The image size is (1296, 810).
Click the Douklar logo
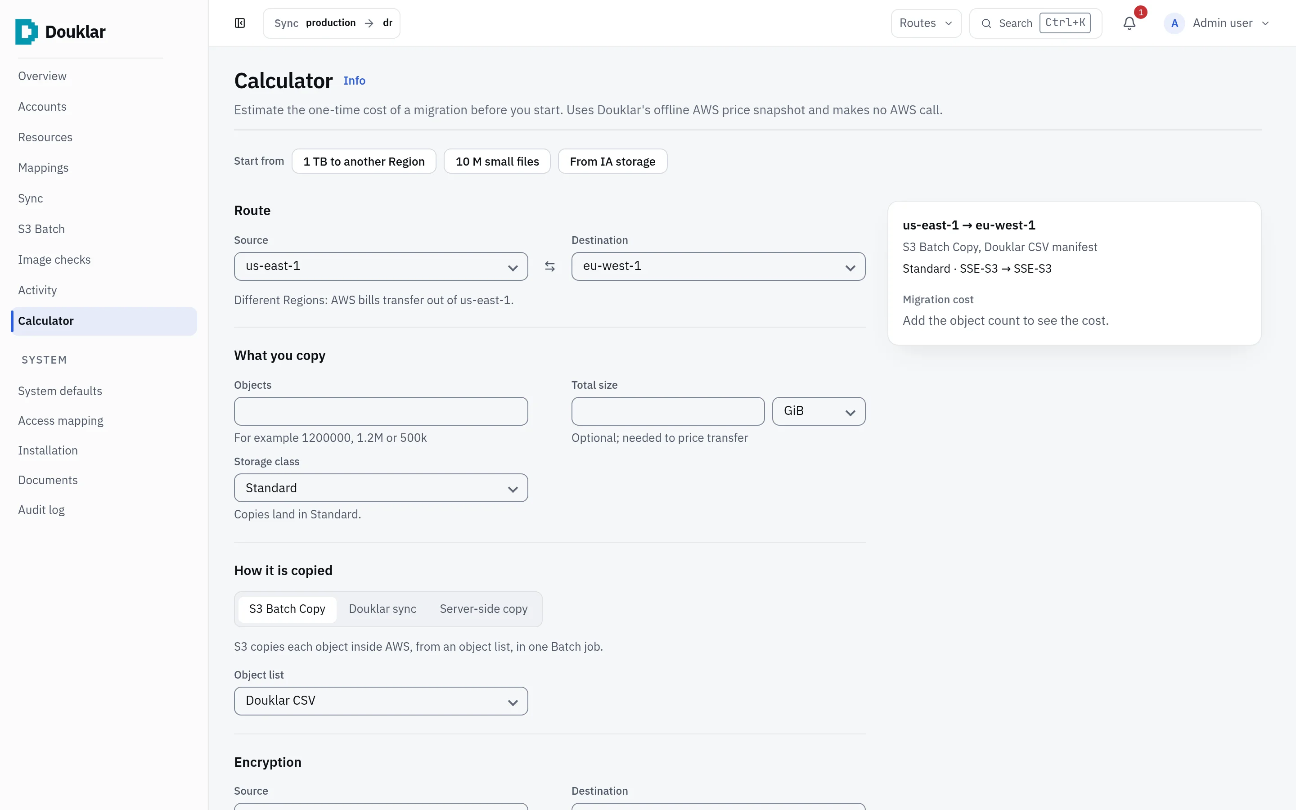pyautogui.click(x=60, y=31)
